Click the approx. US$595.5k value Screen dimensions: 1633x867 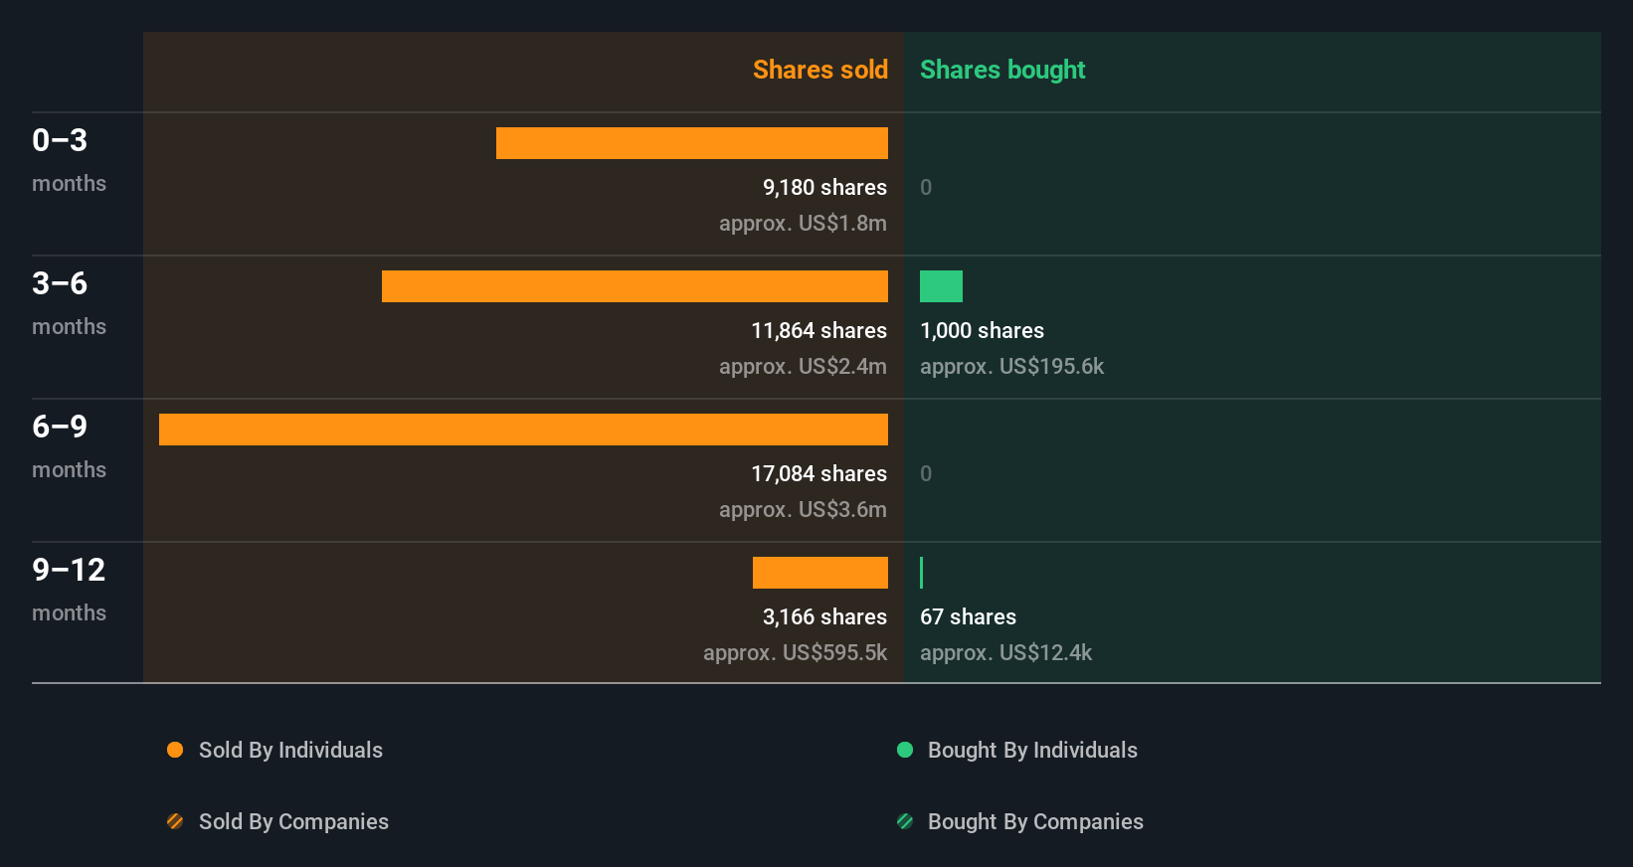point(795,652)
